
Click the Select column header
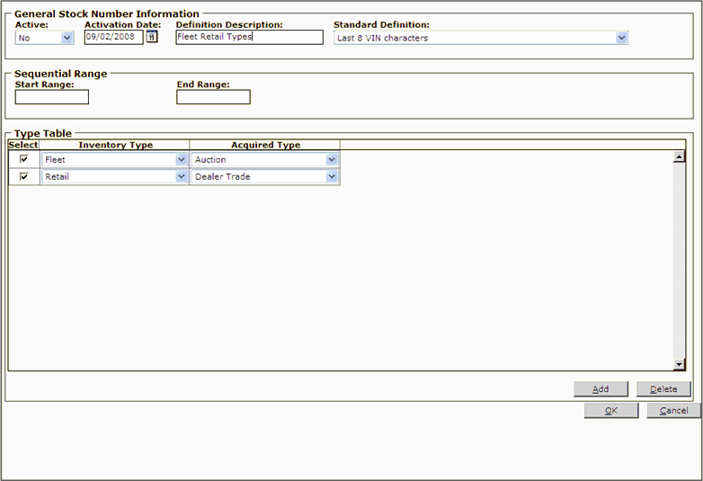pos(23,145)
